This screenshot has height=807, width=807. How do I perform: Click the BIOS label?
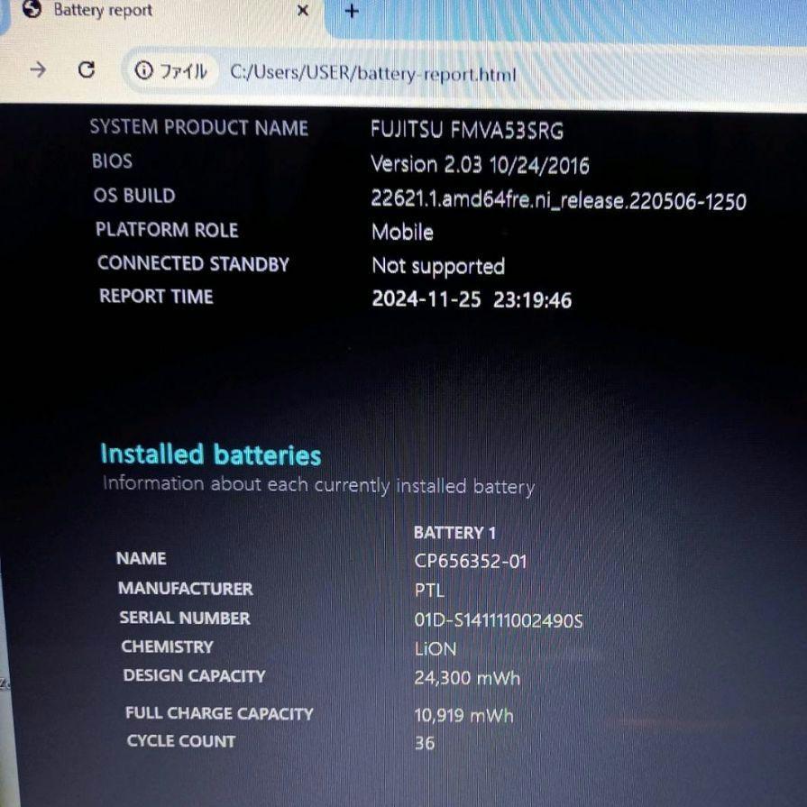pos(112,161)
